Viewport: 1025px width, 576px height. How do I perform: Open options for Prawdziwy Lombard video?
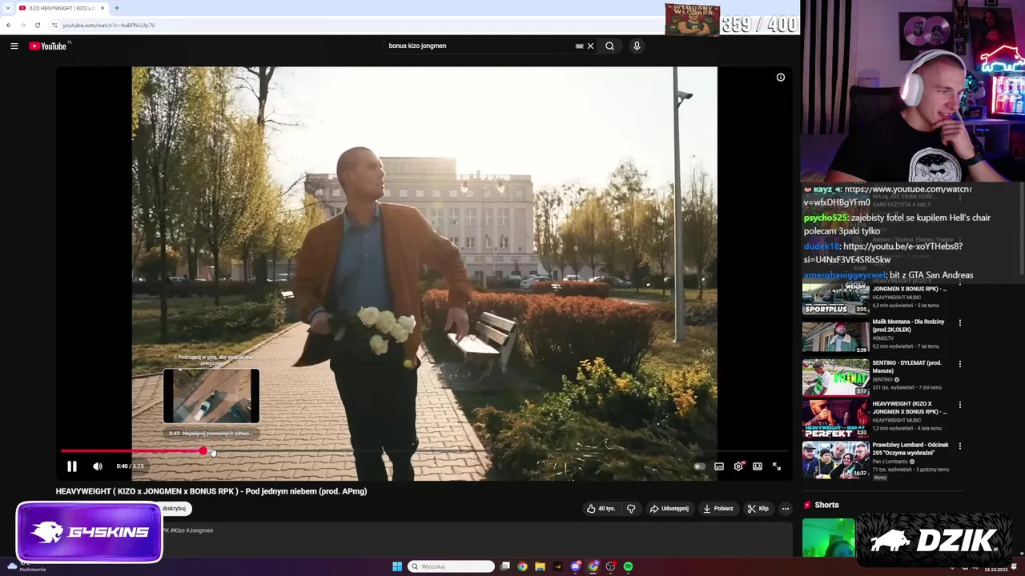click(960, 446)
